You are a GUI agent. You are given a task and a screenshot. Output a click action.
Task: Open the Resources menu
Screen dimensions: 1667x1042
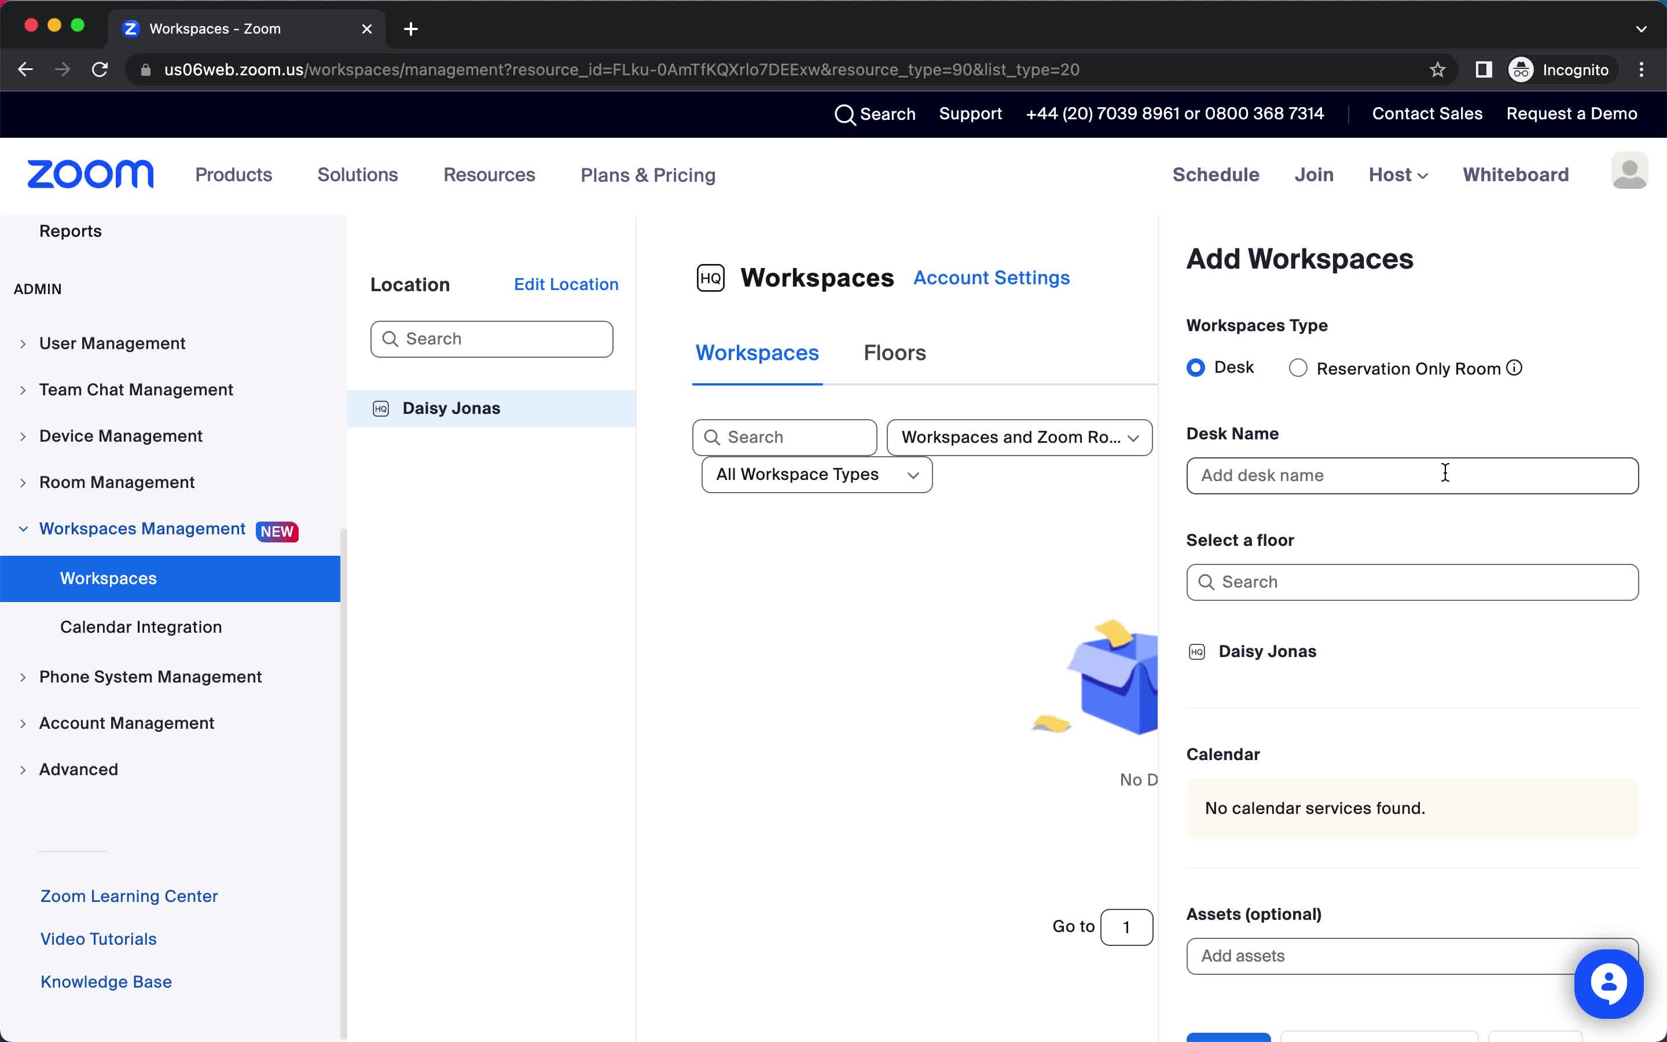click(x=489, y=175)
